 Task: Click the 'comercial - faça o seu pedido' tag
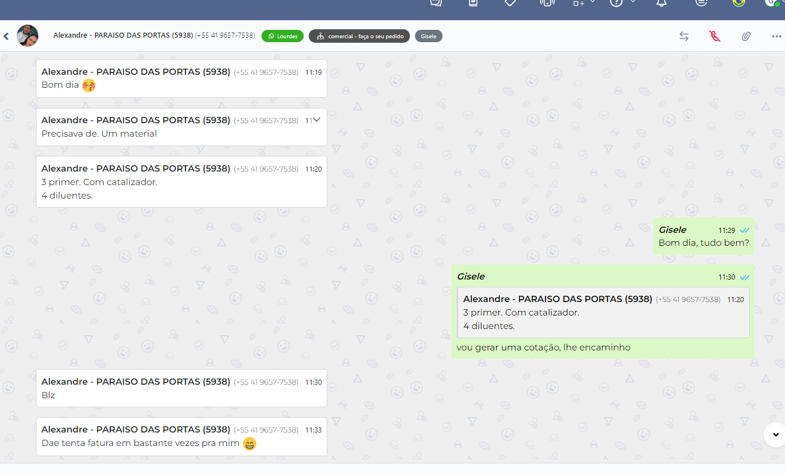(359, 36)
